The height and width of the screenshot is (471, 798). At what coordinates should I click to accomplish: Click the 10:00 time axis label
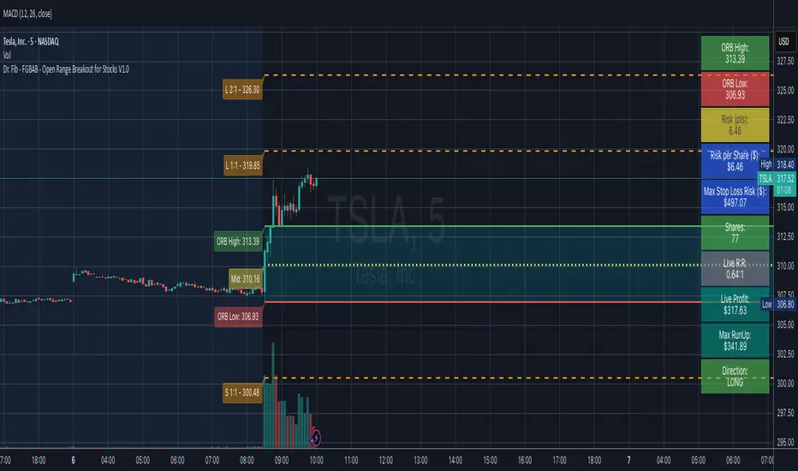[x=316, y=461]
